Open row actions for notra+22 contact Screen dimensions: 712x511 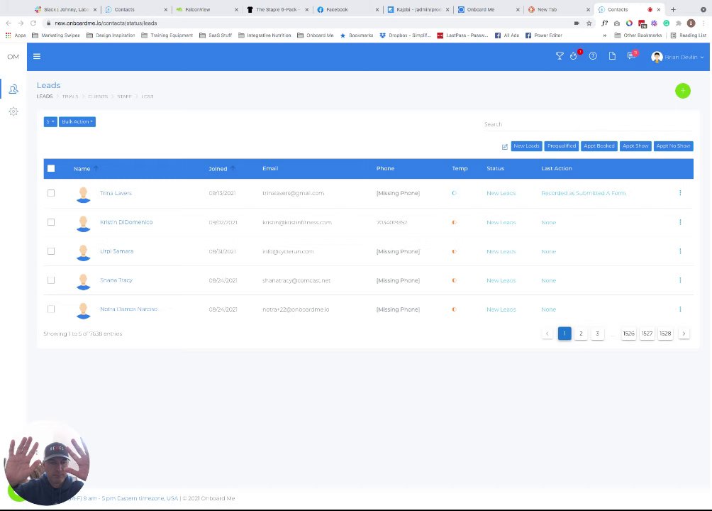(x=680, y=309)
